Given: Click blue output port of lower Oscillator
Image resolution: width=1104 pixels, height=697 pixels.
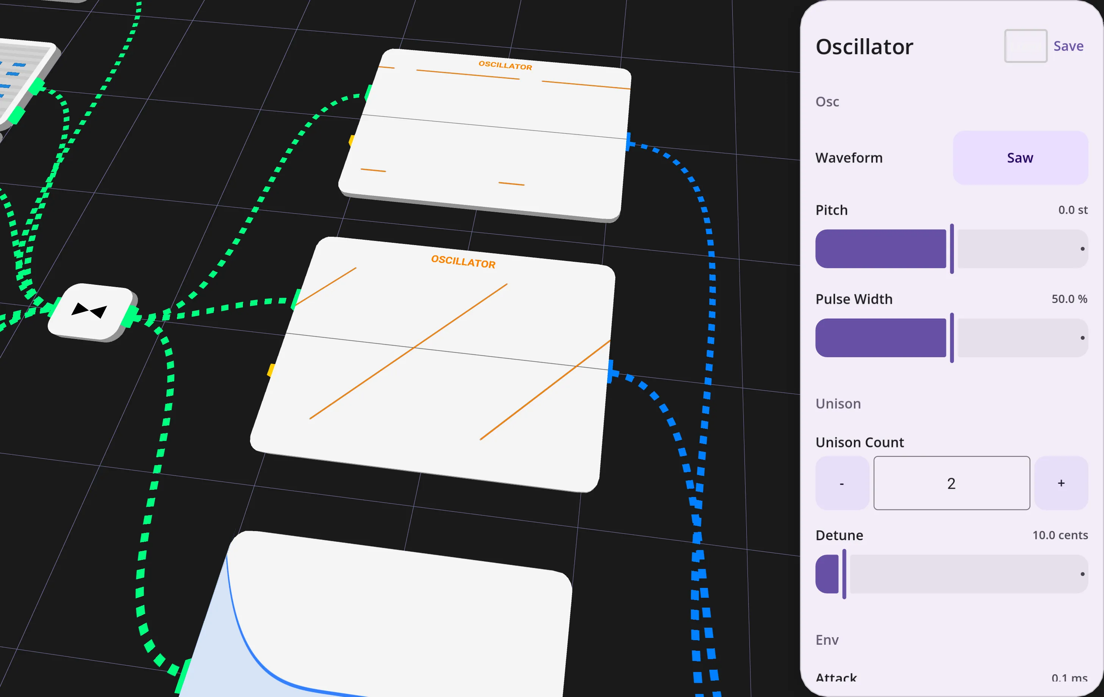Looking at the screenshot, I should coord(611,372).
